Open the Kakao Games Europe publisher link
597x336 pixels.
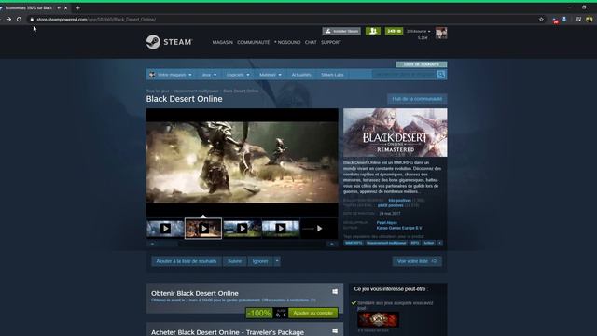(x=399, y=228)
